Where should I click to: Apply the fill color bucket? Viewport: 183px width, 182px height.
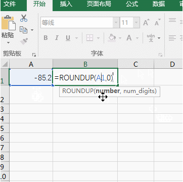(112, 38)
